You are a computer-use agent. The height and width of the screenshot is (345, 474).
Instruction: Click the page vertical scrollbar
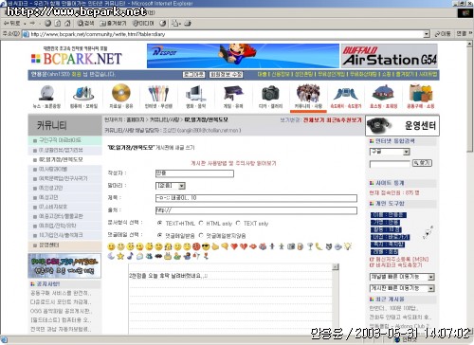pos(469,187)
